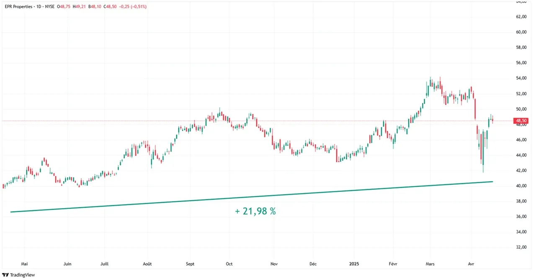Click the Déc label on time axis

[x=313, y=264]
